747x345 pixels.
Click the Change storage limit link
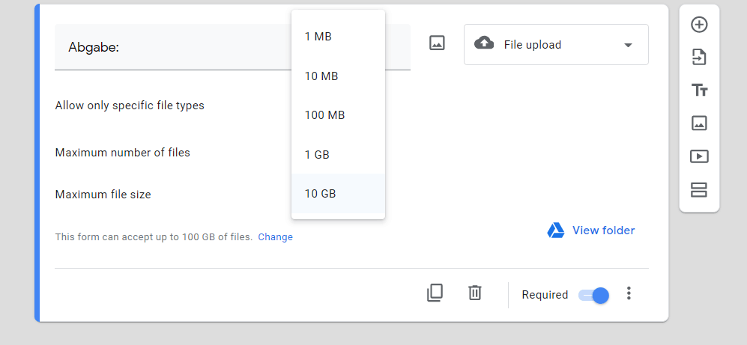[276, 237]
